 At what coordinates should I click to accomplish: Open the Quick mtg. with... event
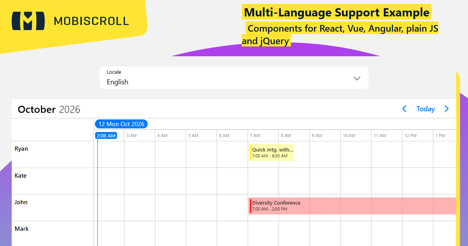click(271, 152)
